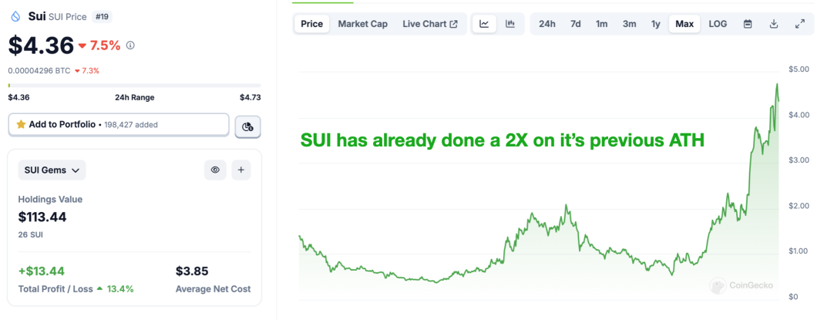
Task: Click the Add to Portfolio button
Action: 119,125
